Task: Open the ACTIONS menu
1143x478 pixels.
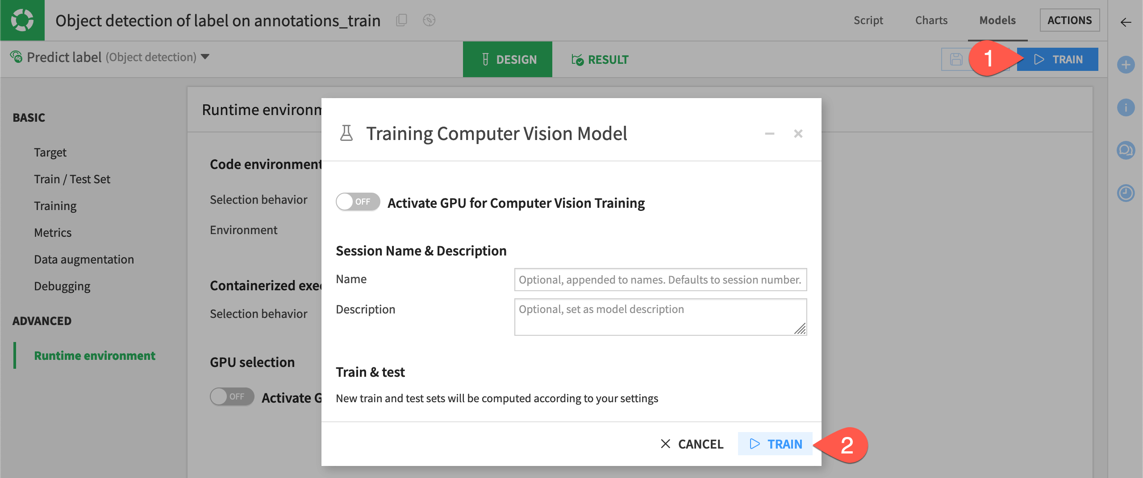Action: [1070, 20]
